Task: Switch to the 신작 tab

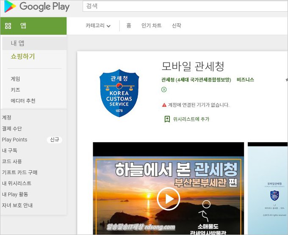Action: pos(176,26)
